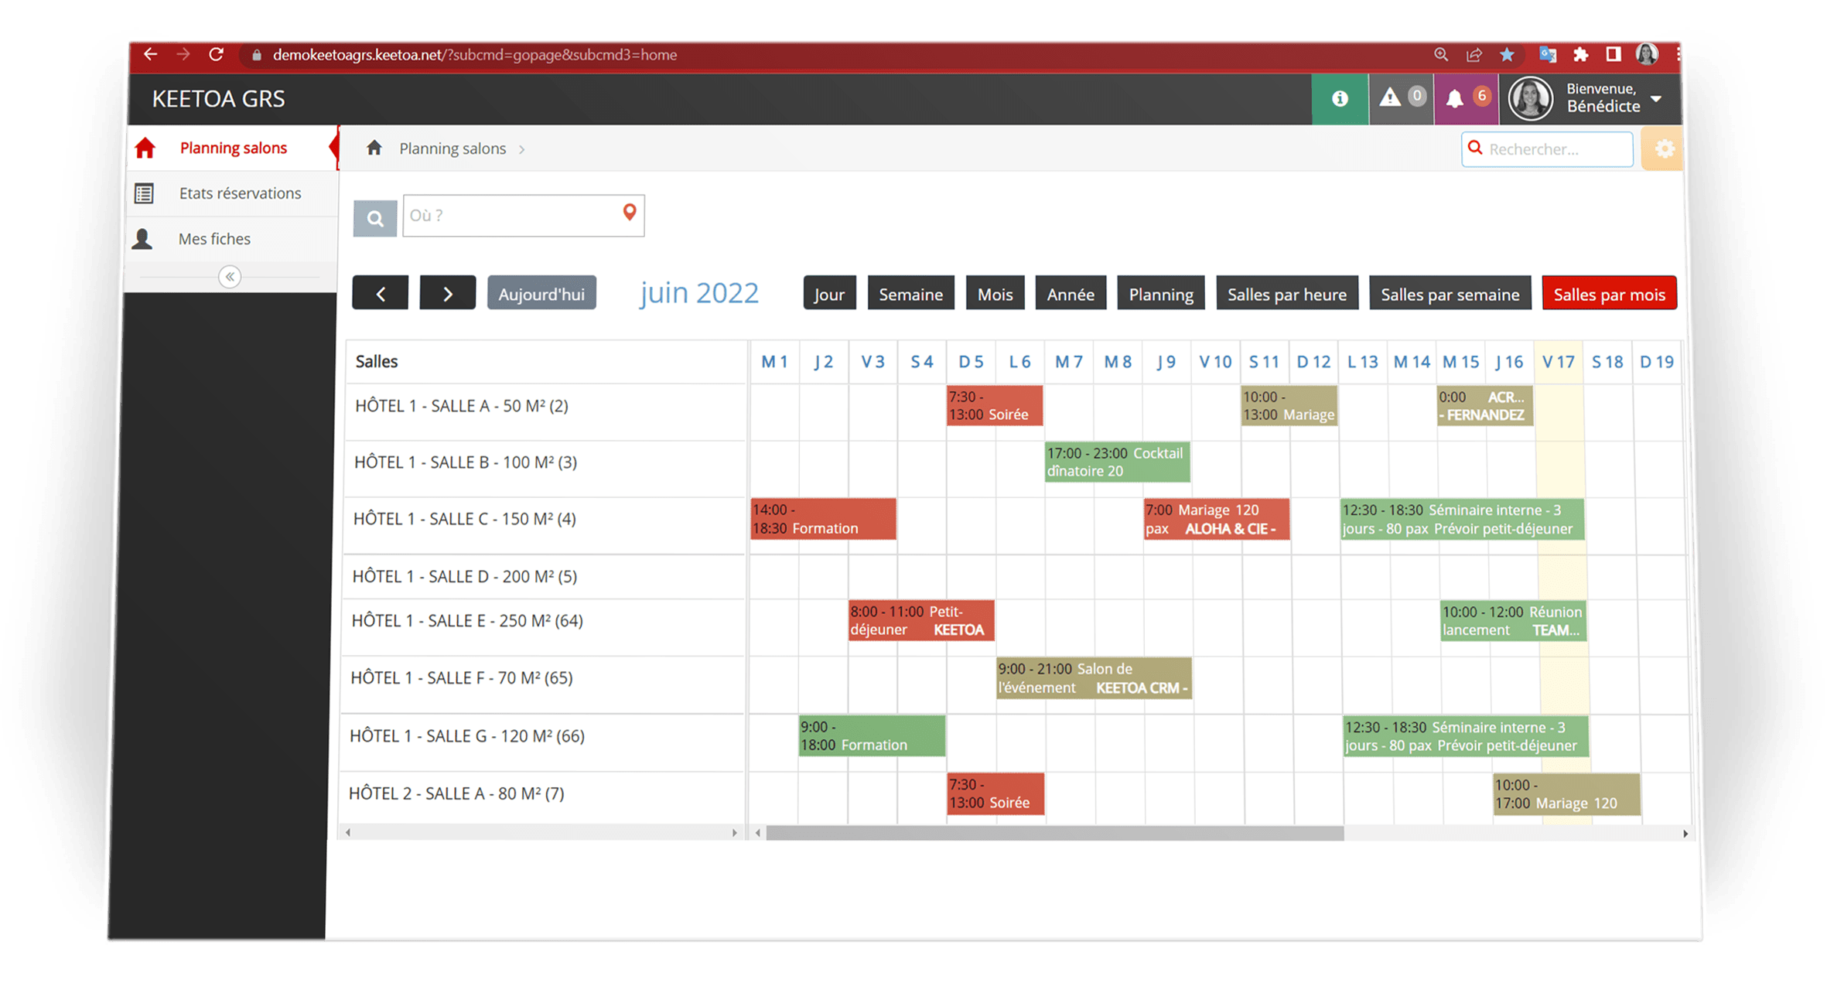
Task: Click the magnifier search button beside Où
Action: tap(375, 219)
